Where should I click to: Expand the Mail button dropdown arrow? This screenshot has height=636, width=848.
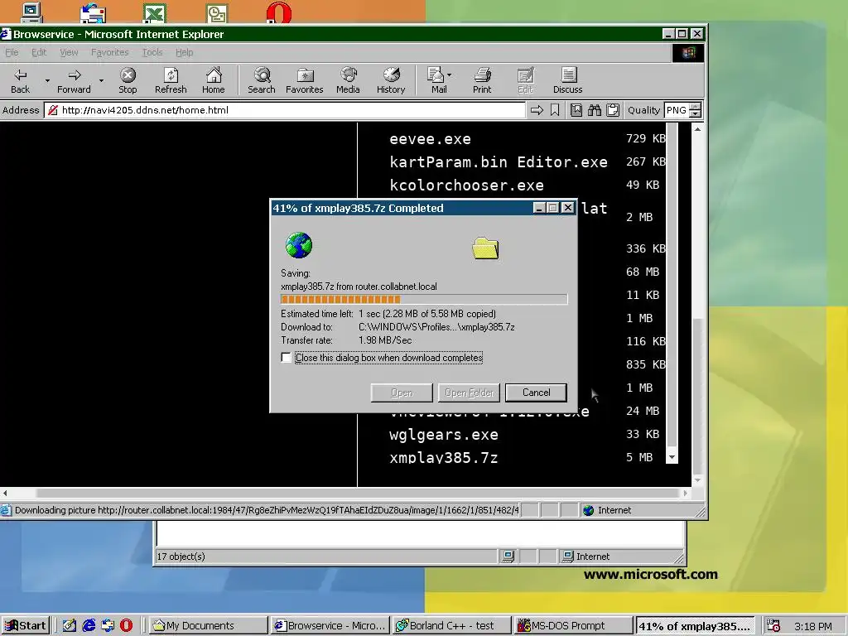click(450, 75)
